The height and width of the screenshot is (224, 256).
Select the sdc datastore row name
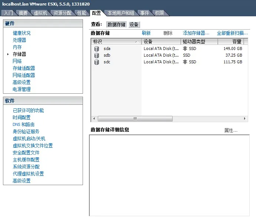click(107, 62)
